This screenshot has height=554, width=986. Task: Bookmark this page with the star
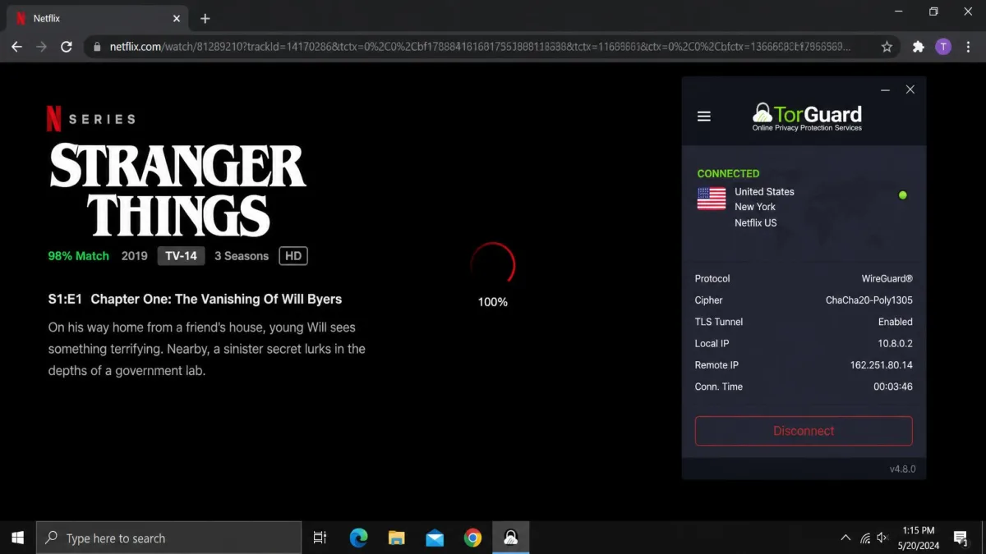[x=887, y=47]
